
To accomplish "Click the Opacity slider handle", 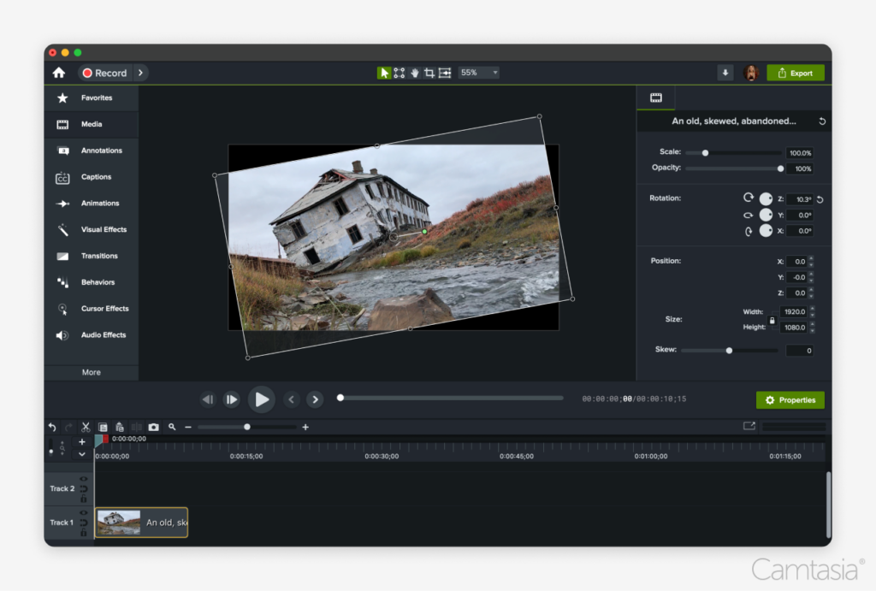I will point(780,168).
